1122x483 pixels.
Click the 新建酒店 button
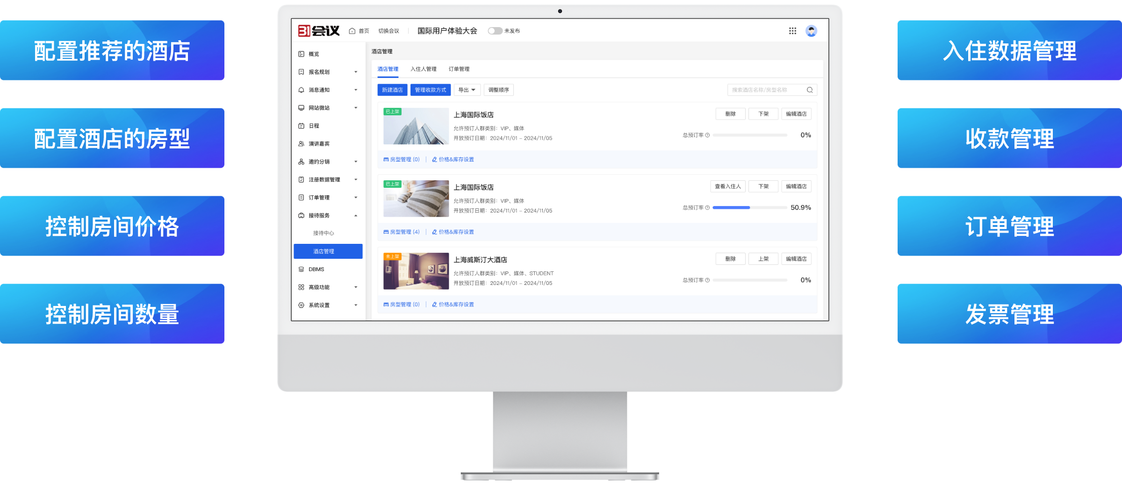click(x=392, y=90)
